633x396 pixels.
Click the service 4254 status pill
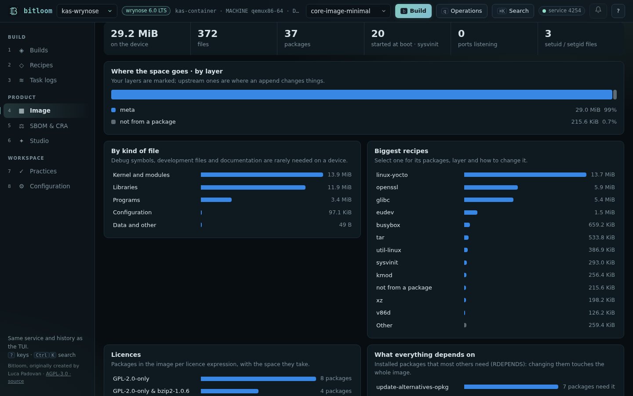pyautogui.click(x=562, y=11)
